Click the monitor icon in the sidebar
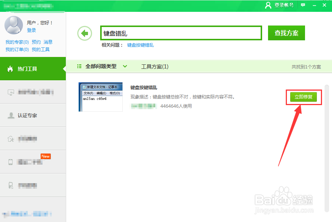This screenshot has width=332, height=222. pyautogui.click(x=10, y=92)
